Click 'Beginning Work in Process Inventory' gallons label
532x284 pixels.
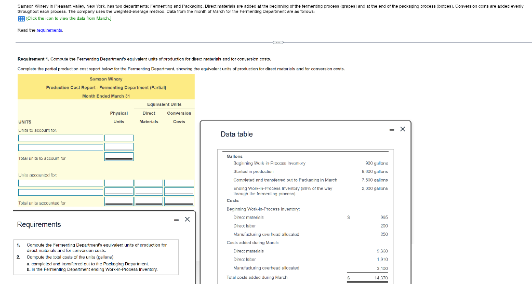(x=269, y=164)
